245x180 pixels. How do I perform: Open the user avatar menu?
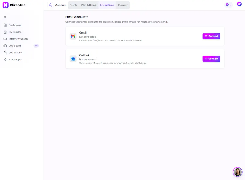pos(239,4)
